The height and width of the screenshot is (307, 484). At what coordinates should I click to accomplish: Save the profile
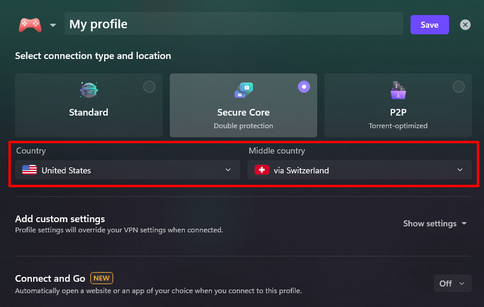point(429,25)
